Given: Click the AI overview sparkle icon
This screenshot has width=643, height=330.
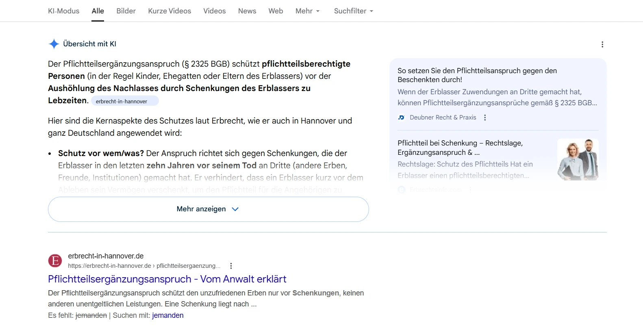Looking at the screenshot, I should click(54, 44).
